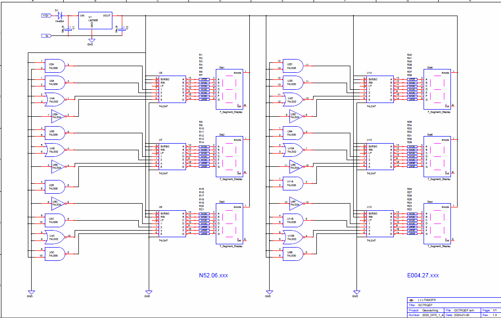Select the U8 74LS47 decoder chip
Viewport: 501px width, 318px height.
(x=172, y=89)
